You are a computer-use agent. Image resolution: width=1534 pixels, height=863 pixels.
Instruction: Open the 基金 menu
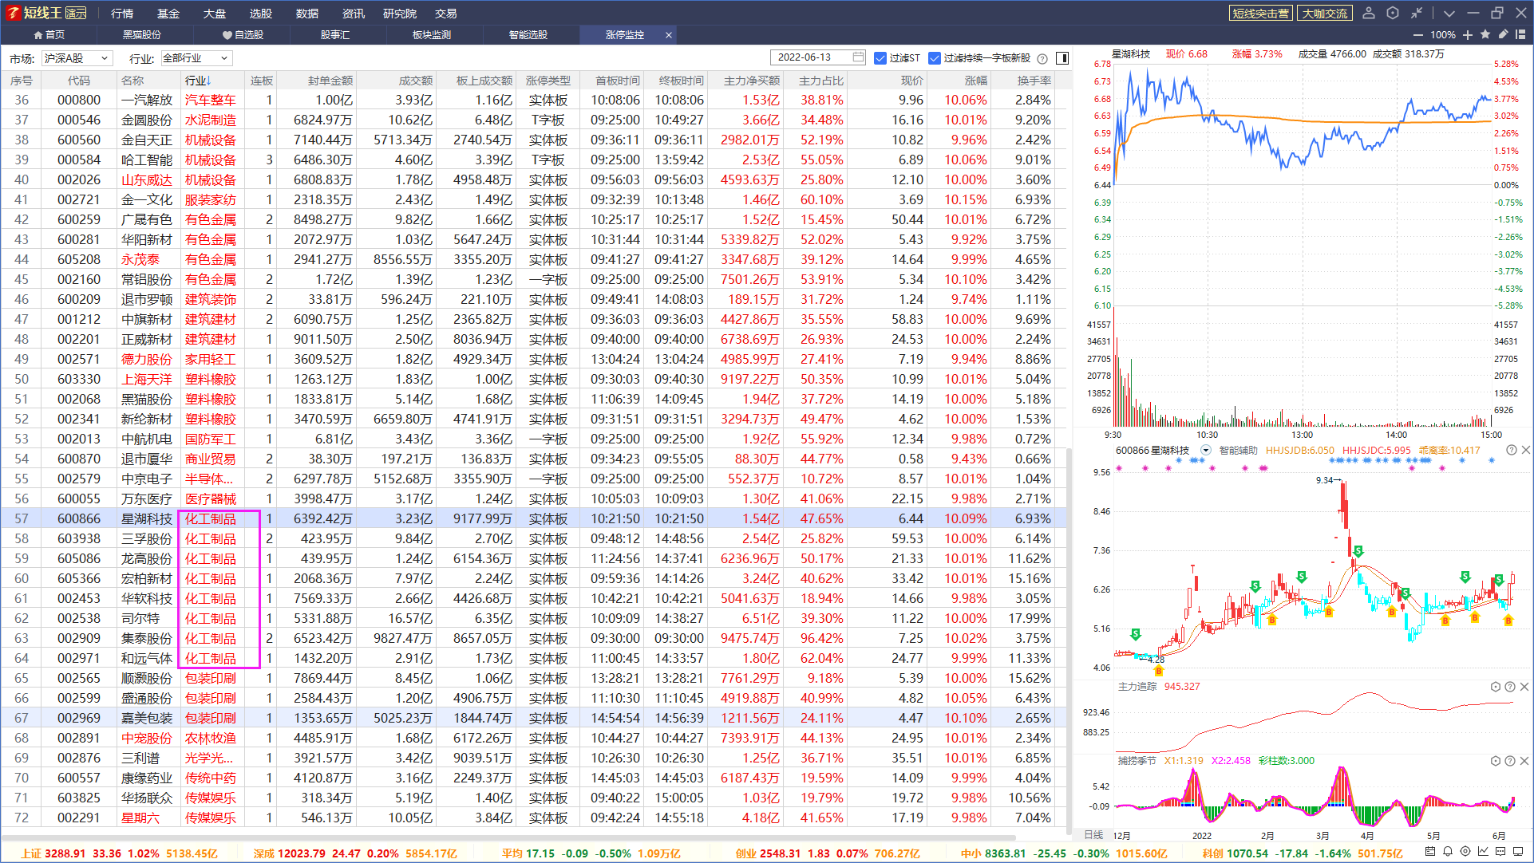coord(168,14)
